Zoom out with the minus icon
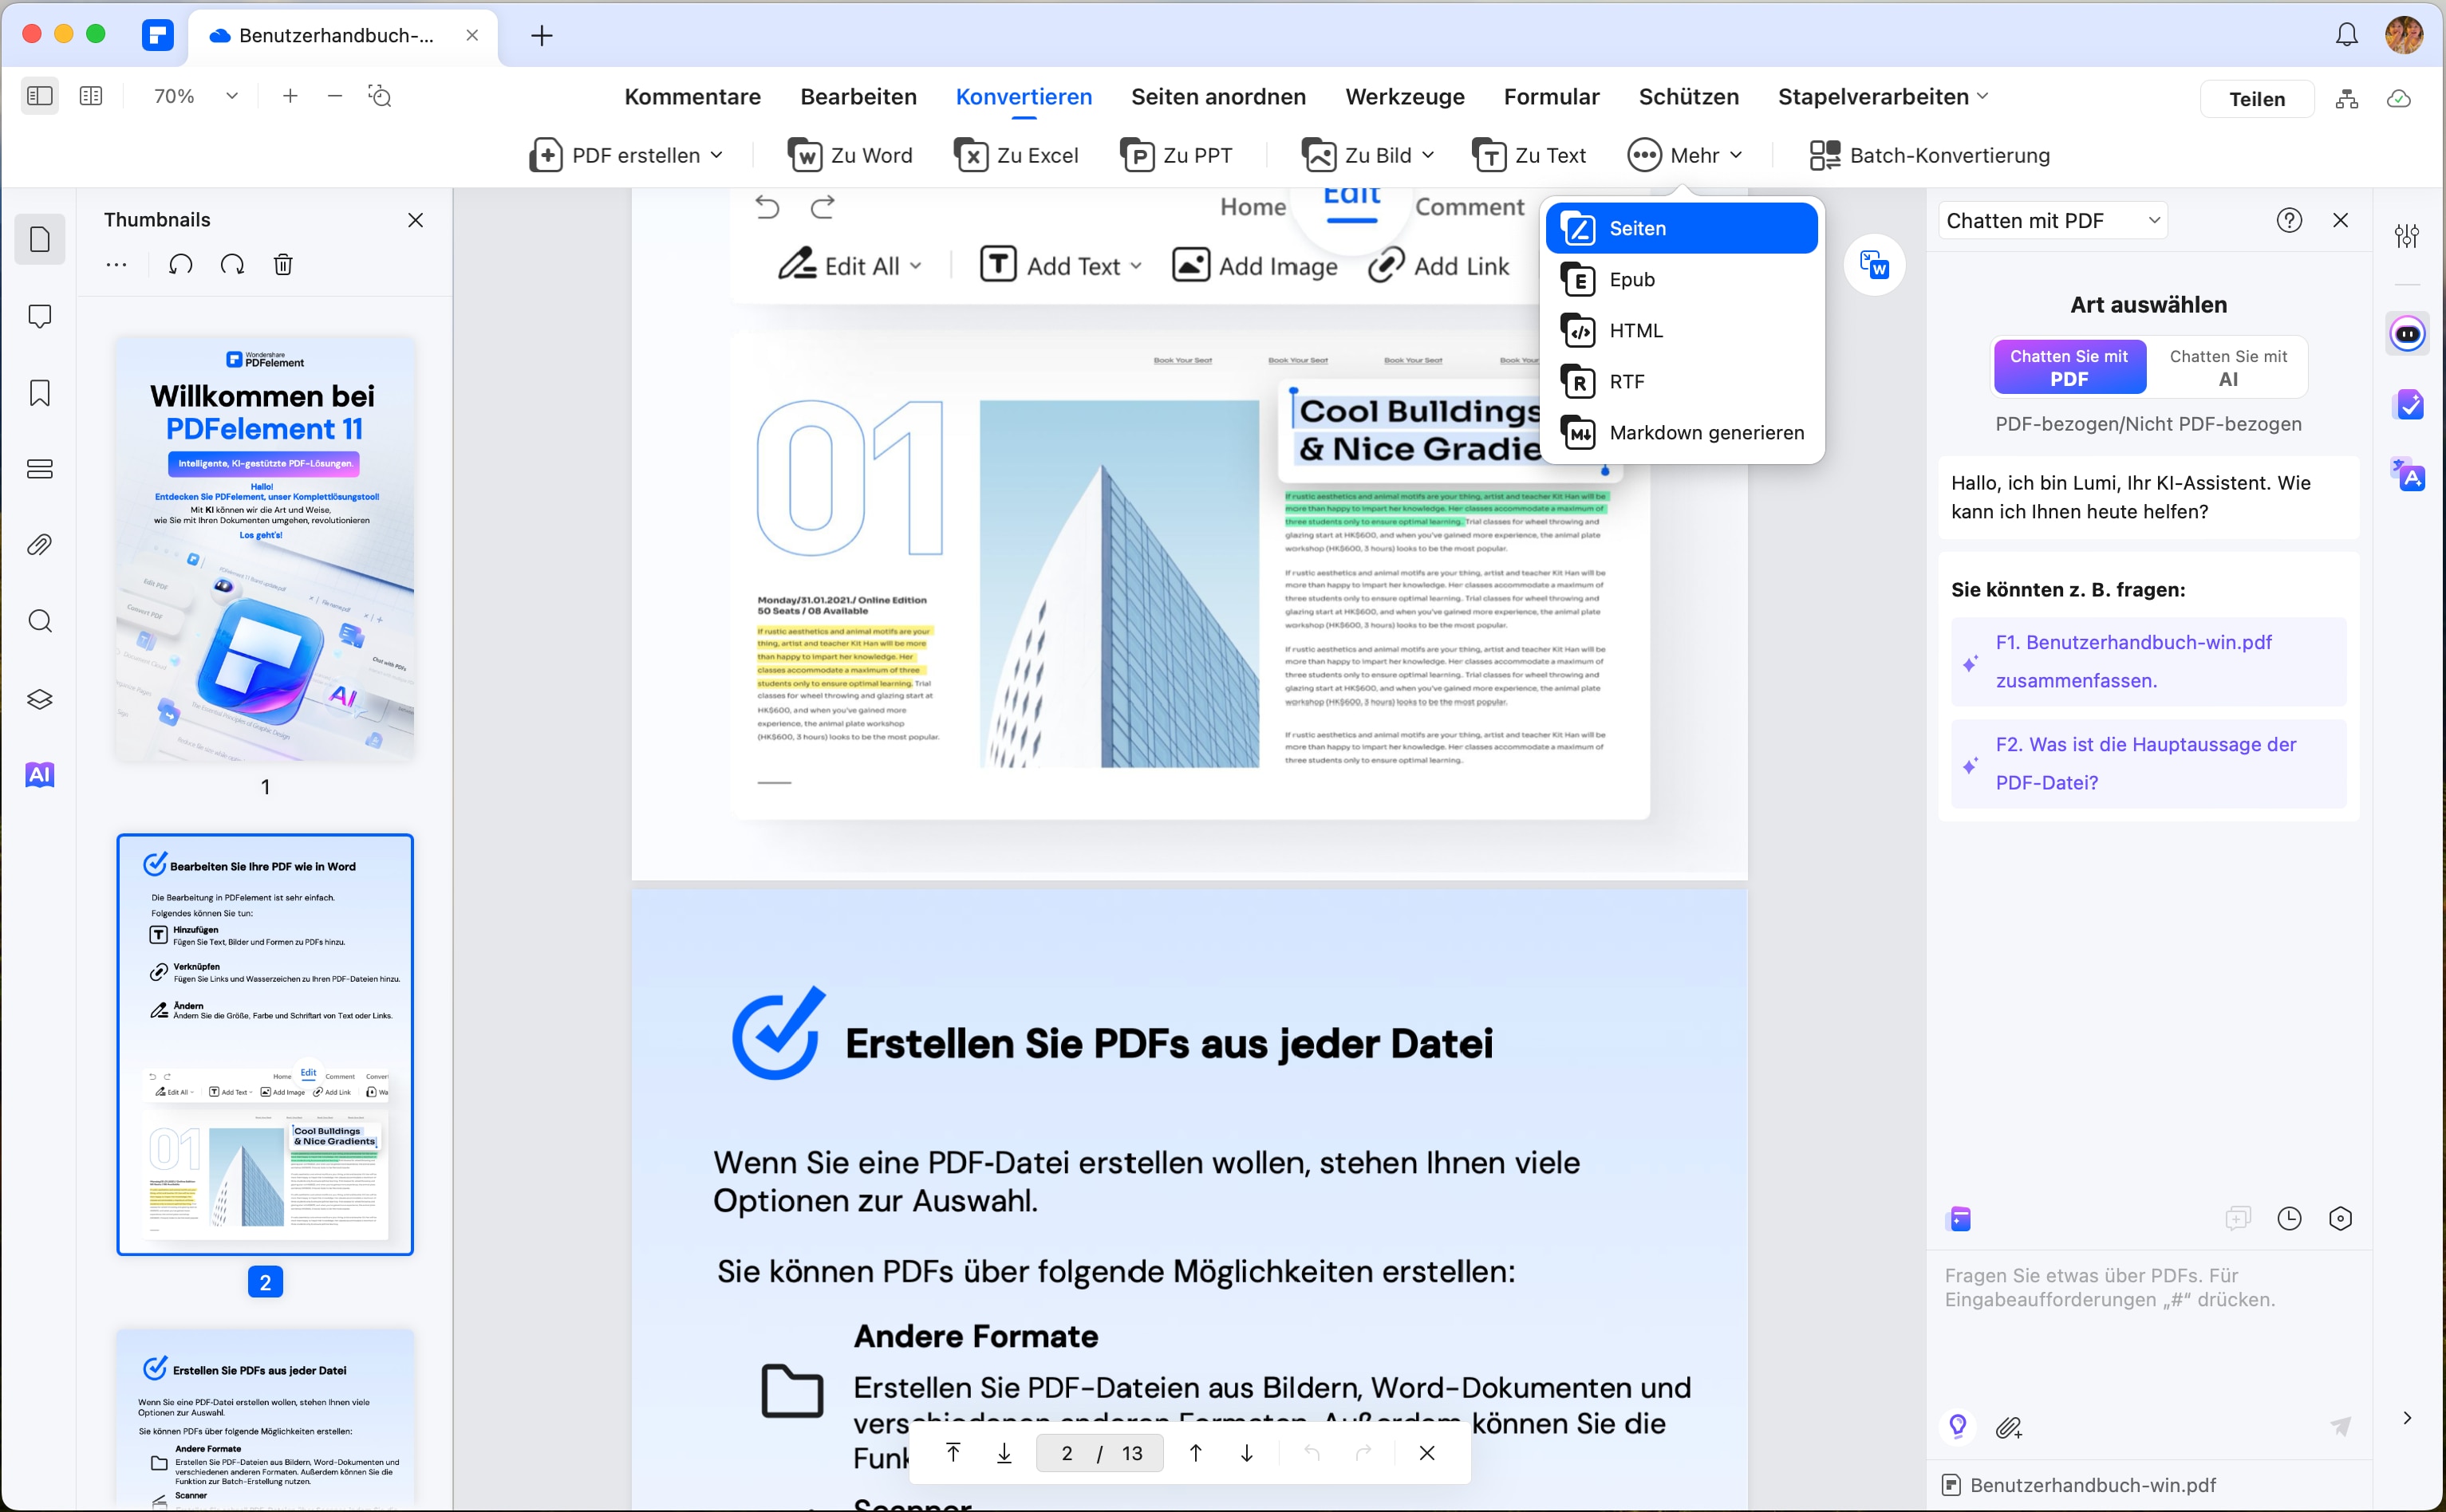 click(335, 96)
